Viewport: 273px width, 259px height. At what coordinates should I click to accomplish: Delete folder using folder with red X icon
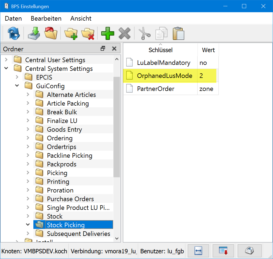pyautogui.click(x=88, y=34)
